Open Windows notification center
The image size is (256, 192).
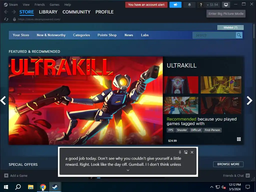click(248, 187)
